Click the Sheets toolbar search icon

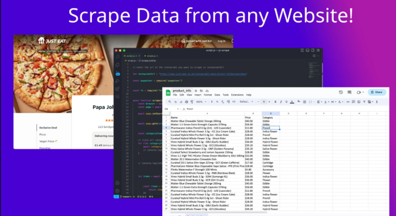(169, 102)
